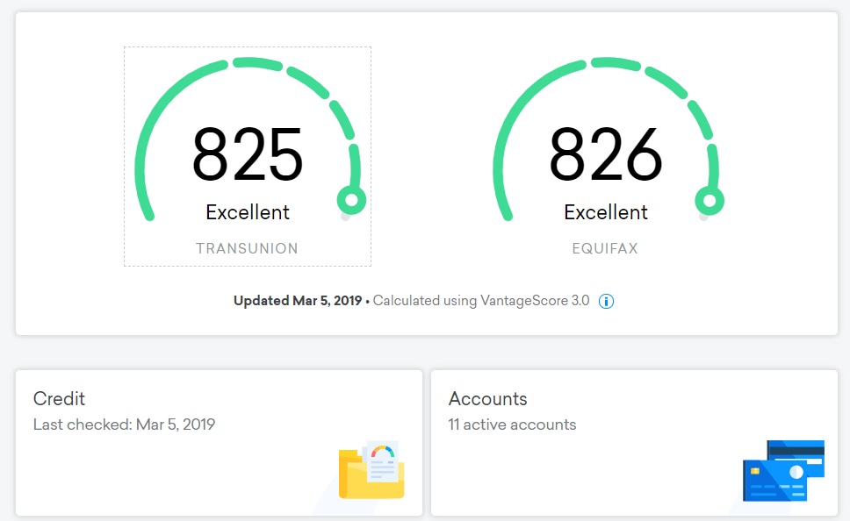Click Last checked: Mar 5, 2019 text
Image resolution: width=850 pixels, height=521 pixels.
[x=124, y=424]
